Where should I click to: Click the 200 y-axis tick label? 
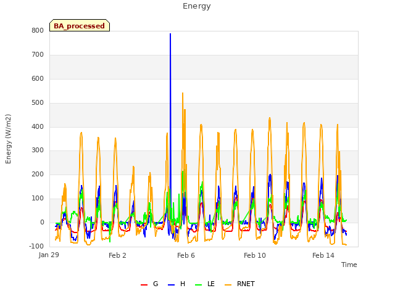tap(38, 174)
